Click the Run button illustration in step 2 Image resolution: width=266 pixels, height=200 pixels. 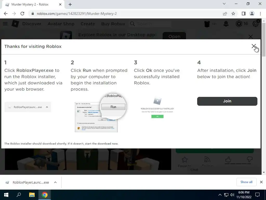pos(113,107)
